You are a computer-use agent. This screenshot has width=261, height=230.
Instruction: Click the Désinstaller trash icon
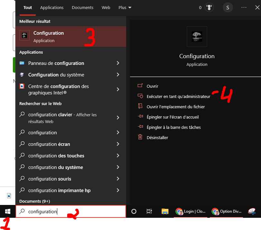click(x=140, y=137)
